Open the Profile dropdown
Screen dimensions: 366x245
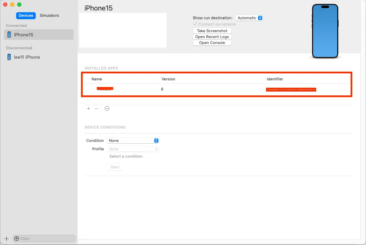point(133,149)
